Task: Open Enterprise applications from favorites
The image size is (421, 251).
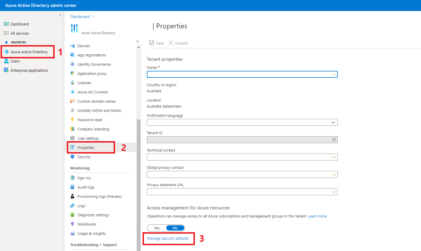Action: 29,70
